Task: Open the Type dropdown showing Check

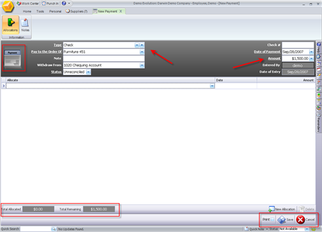Action: [137, 45]
